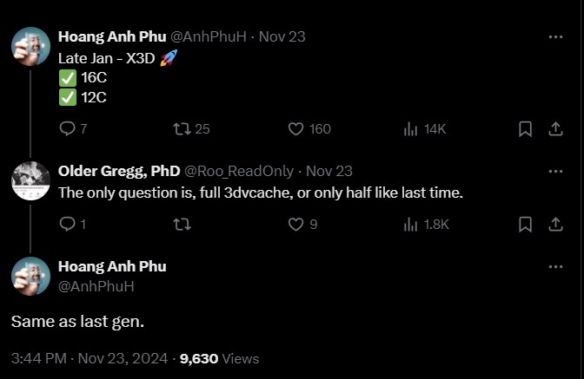
Task: Share Older Gregg's reply tweet
Action: coord(555,224)
